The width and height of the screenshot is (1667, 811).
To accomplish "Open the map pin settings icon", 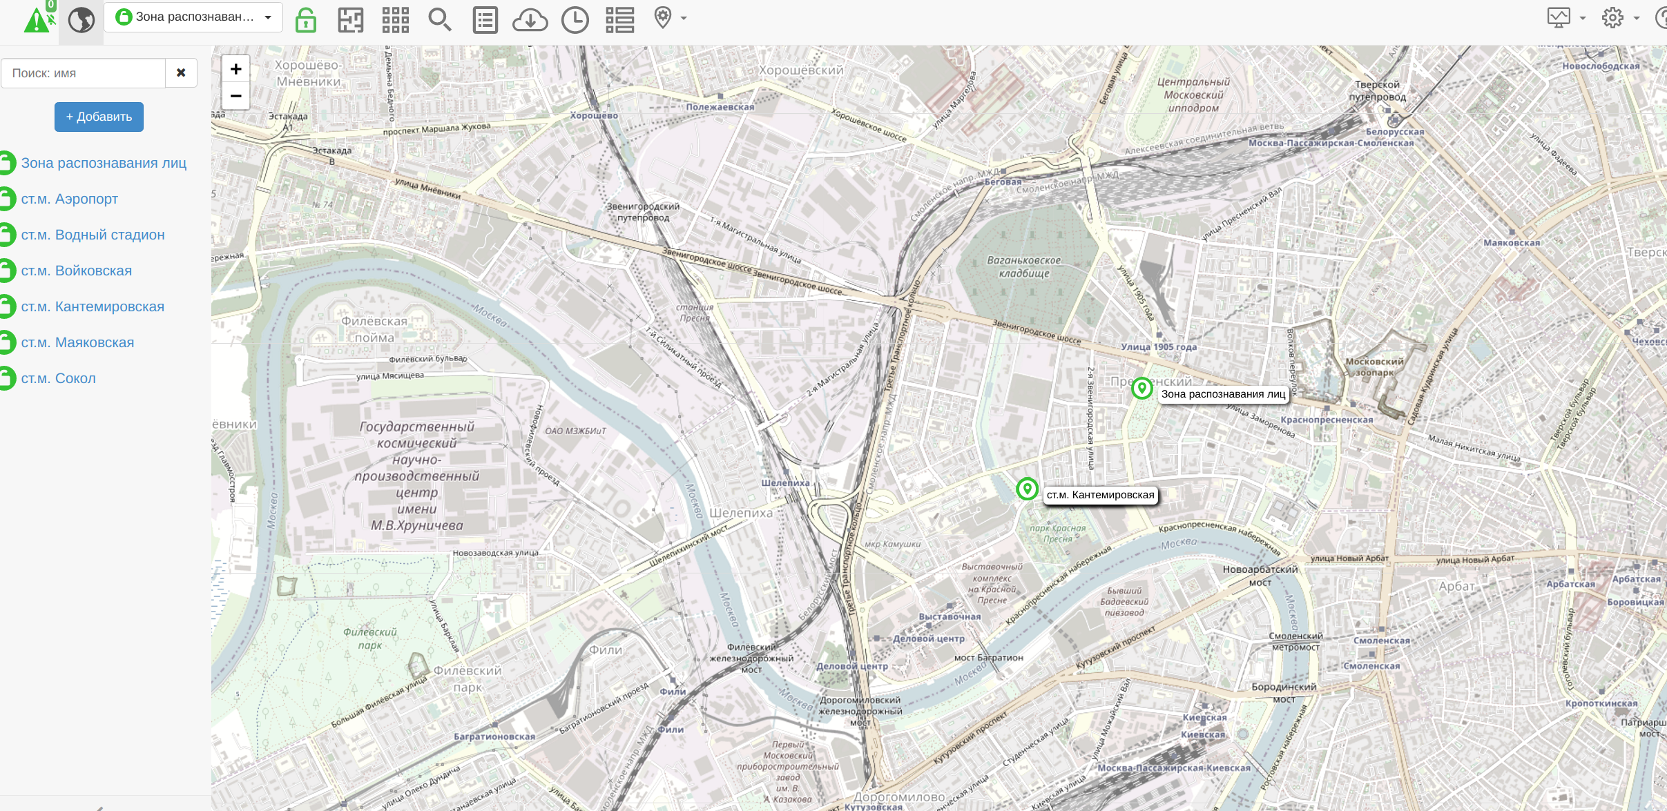I will click(663, 18).
